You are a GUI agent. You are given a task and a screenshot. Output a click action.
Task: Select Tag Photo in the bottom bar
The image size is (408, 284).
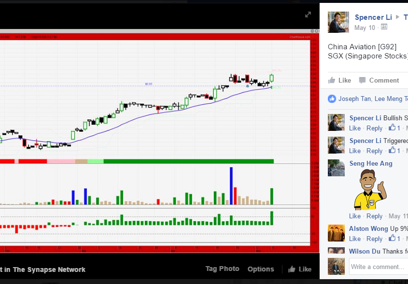(222, 269)
